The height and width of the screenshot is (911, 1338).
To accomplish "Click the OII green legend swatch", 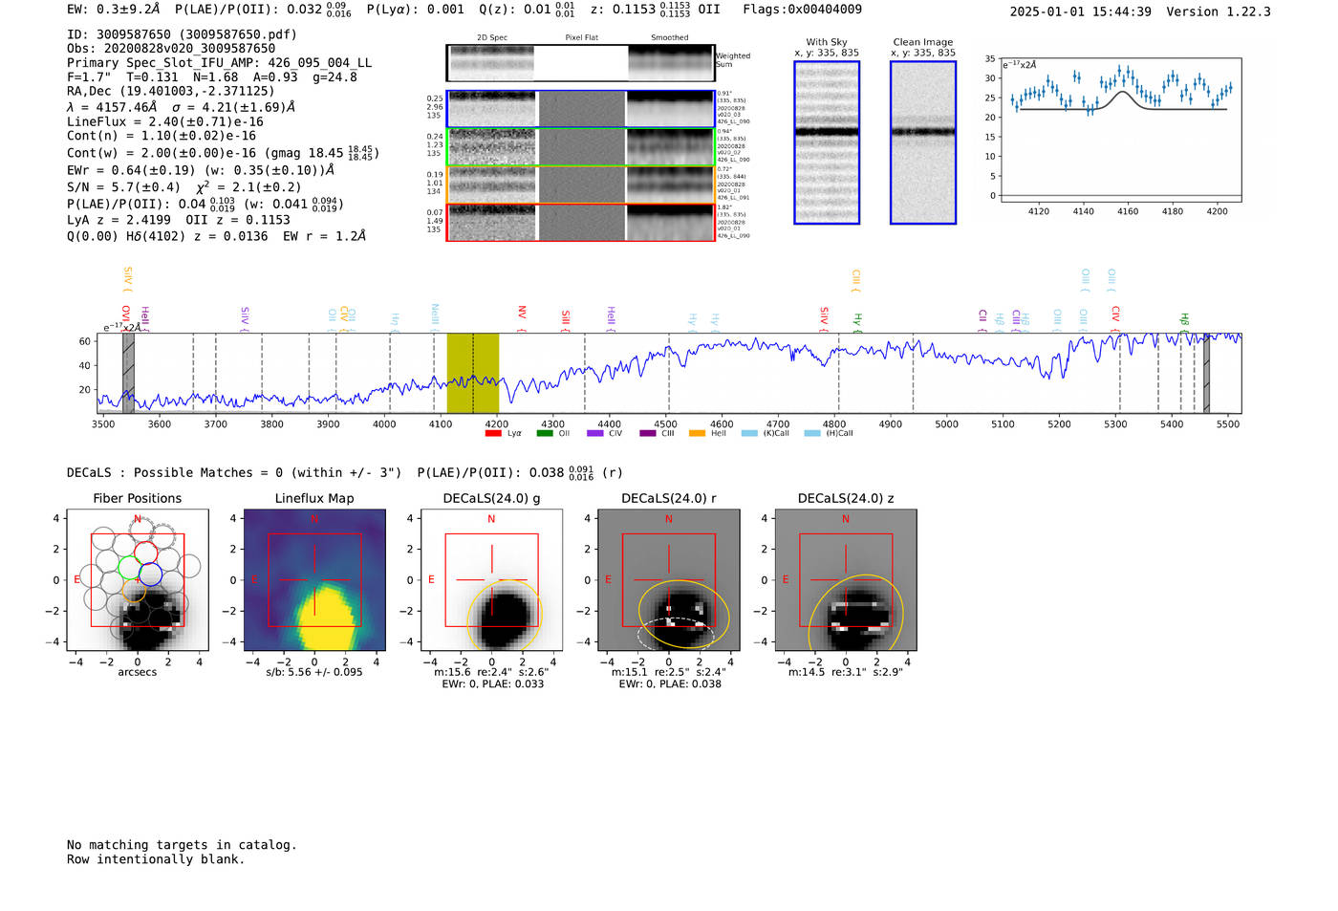I will pos(545,434).
